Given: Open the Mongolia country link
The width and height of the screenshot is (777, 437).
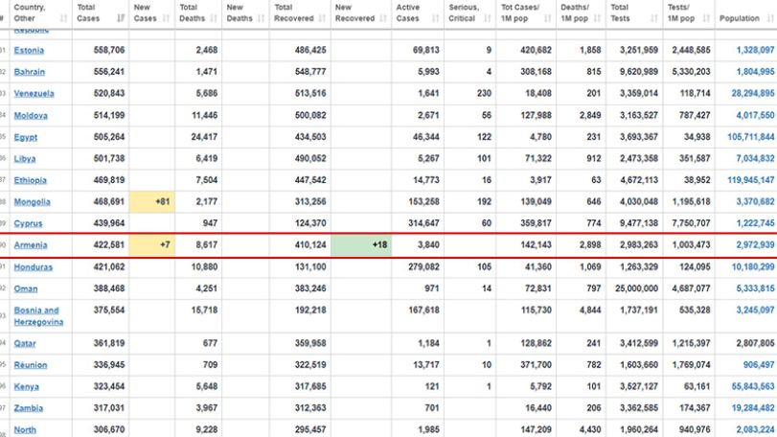Looking at the screenshot, I should point(33,201).
